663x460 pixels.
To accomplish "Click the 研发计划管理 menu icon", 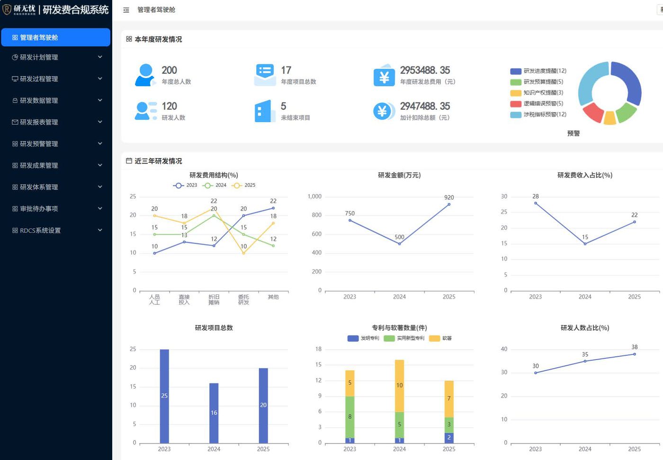I will 15,57.
